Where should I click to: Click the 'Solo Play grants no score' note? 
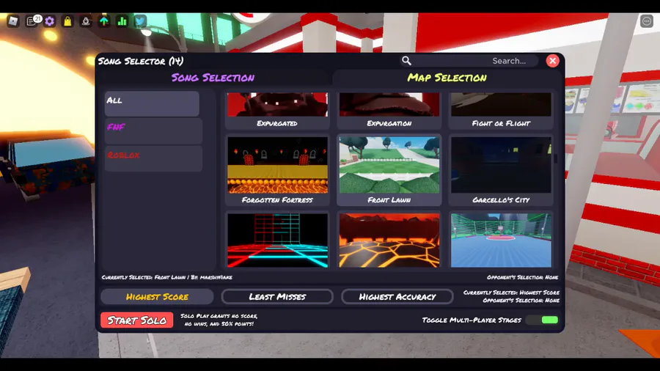pos(219,320)
